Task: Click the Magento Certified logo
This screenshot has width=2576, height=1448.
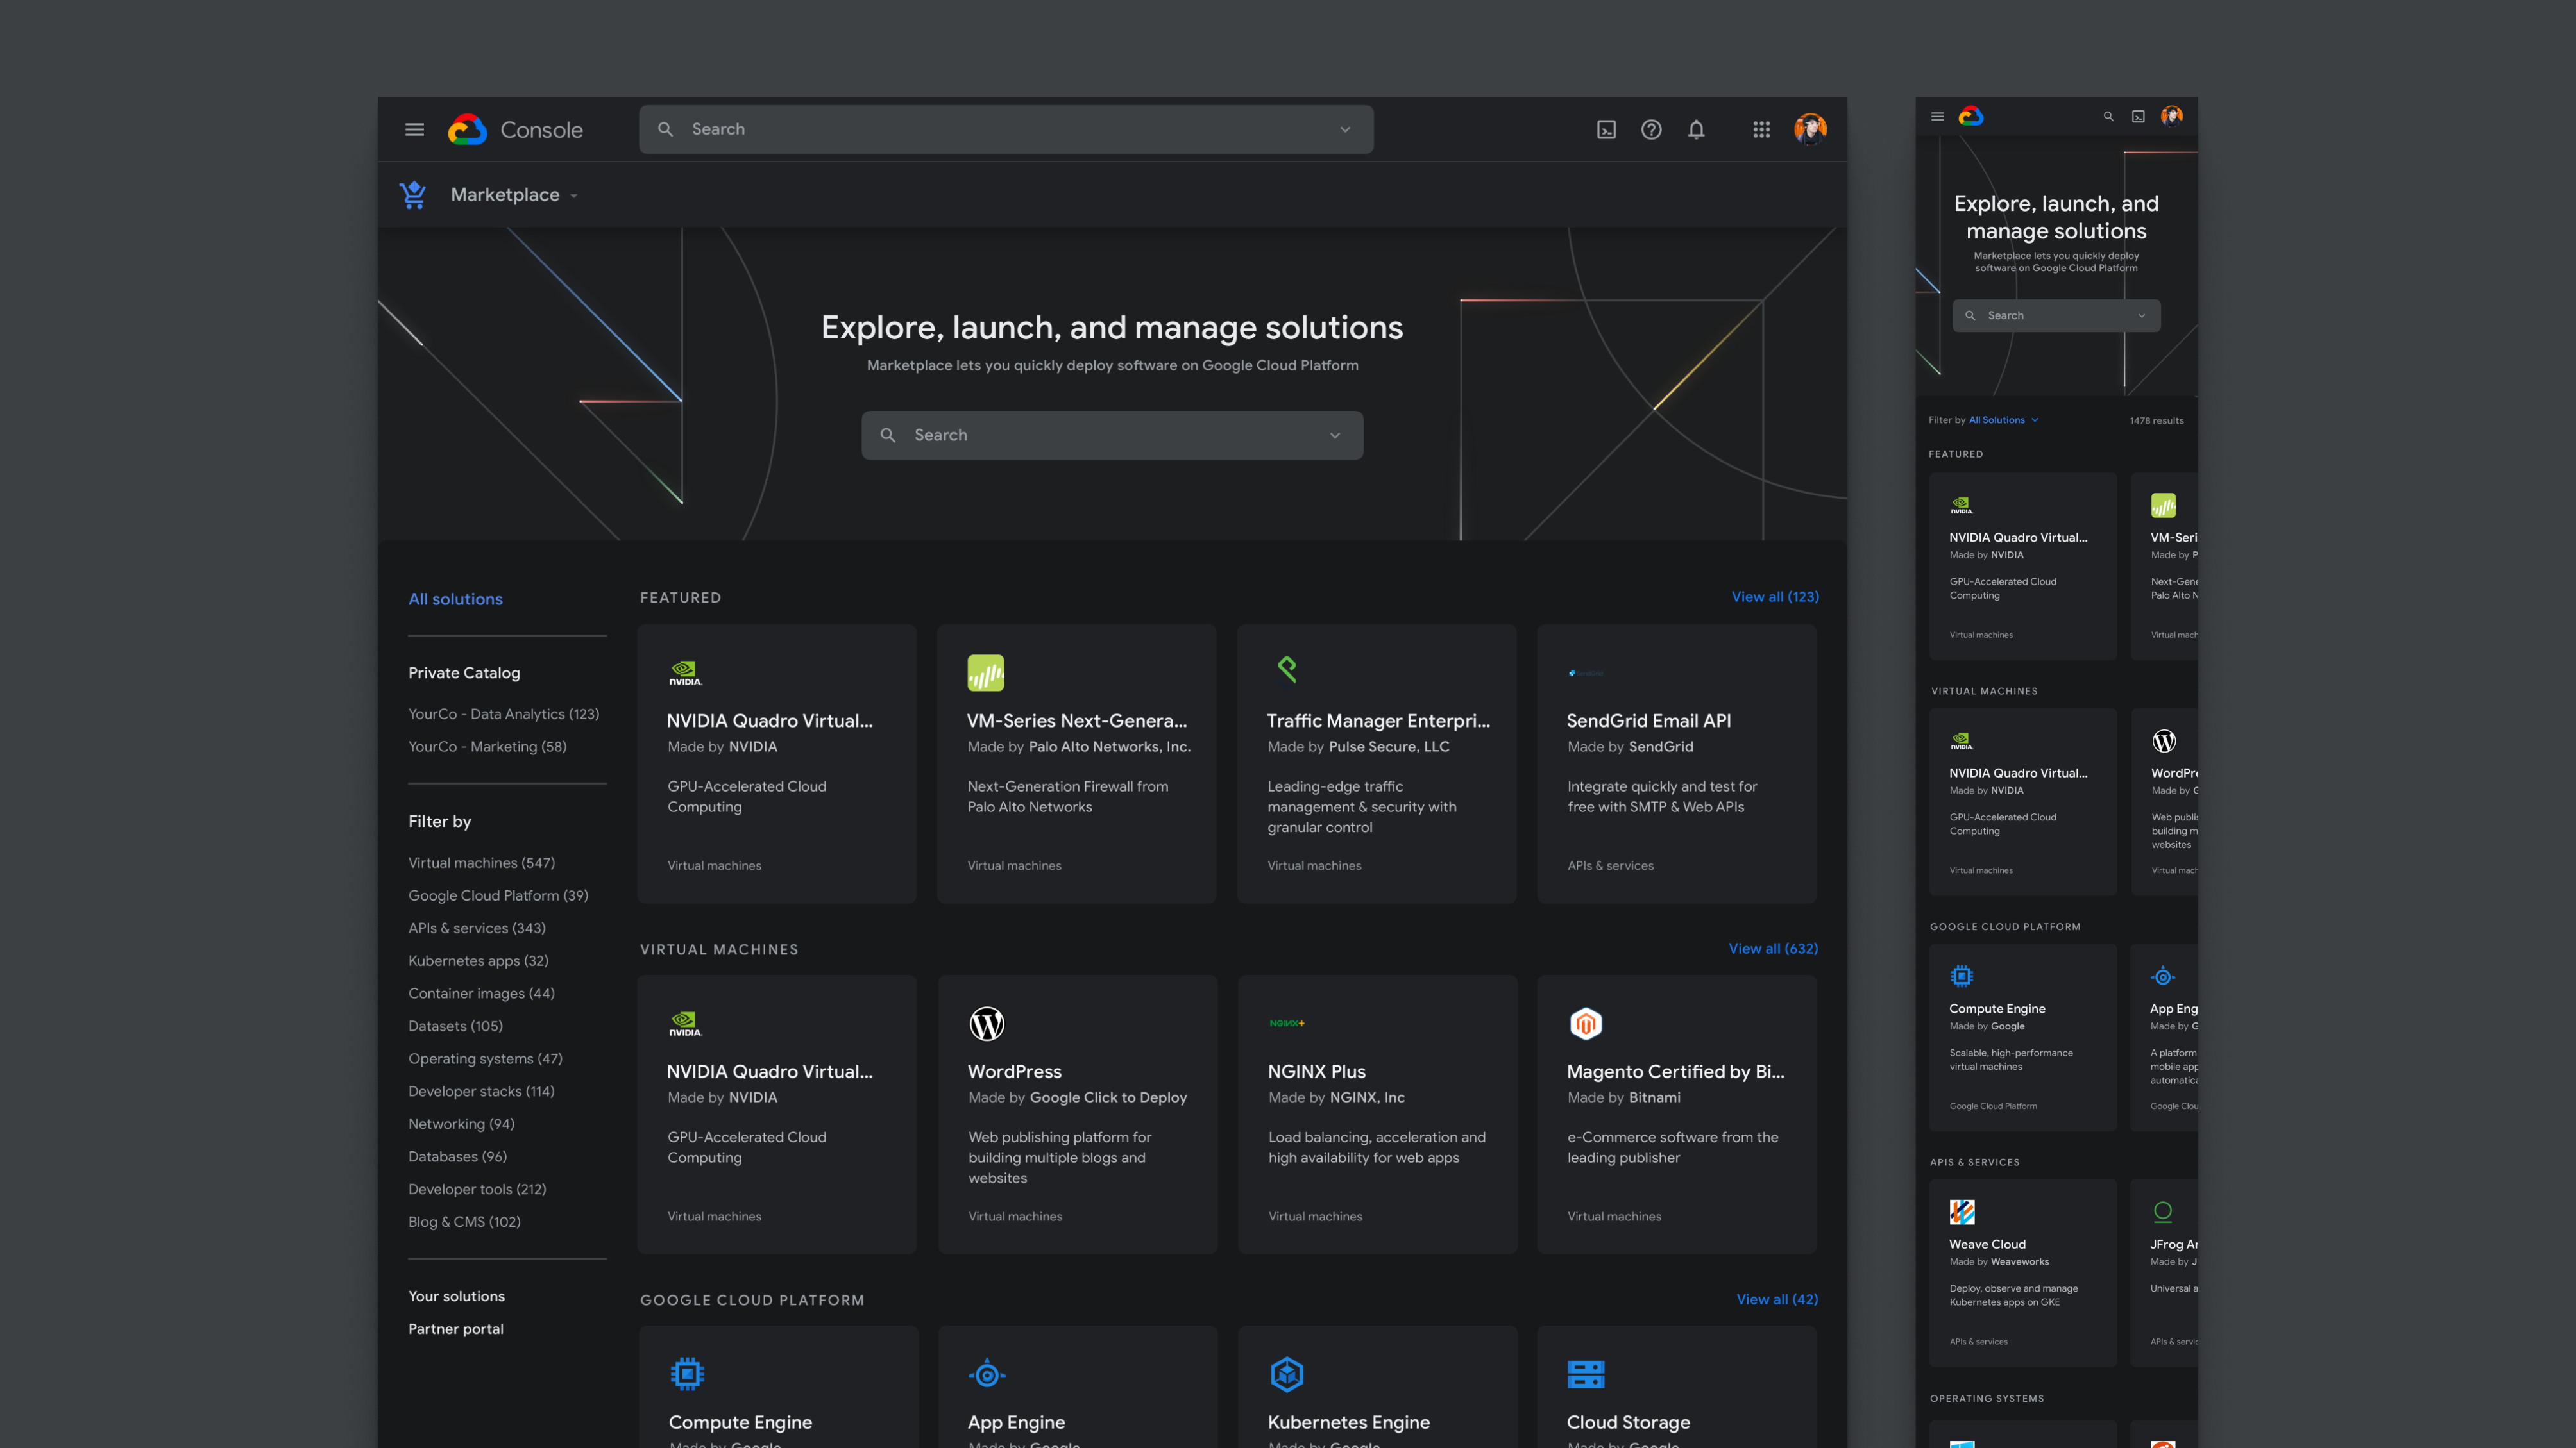Action: [1585, 1023]
